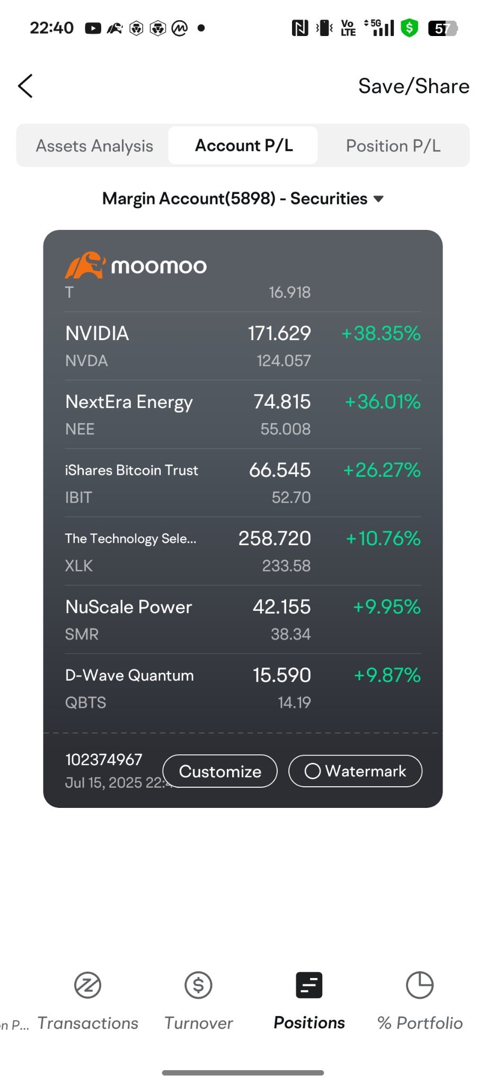
Task: Select the Account P/L tab
Action: point(244,146)
